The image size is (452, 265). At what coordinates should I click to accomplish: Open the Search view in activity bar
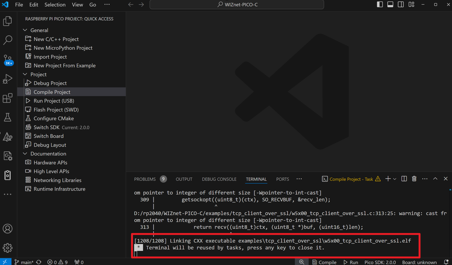tap(8, 40)
